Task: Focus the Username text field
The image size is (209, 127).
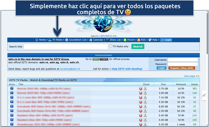Action: pyautogui.click(x=183, y=60)
